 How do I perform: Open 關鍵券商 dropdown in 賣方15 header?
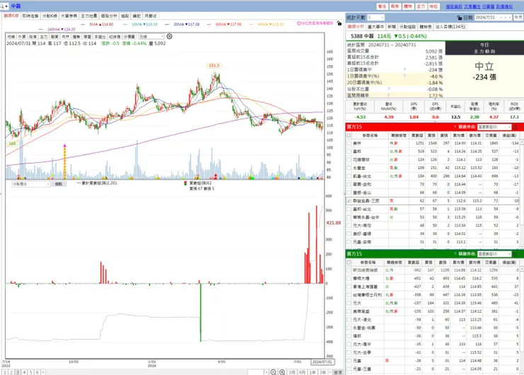pos(494,254)
